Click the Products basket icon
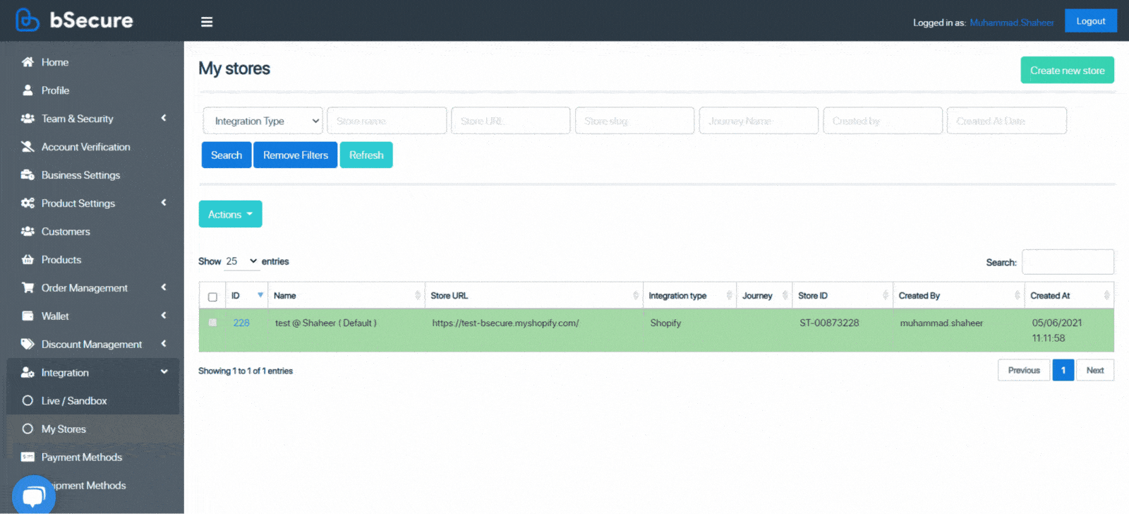 pos(28,260)
